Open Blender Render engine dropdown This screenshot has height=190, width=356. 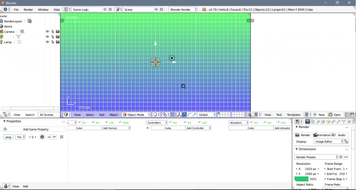click(x=183, y=9)
